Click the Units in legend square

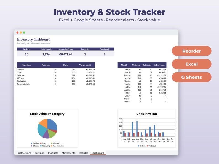point(138,146)
